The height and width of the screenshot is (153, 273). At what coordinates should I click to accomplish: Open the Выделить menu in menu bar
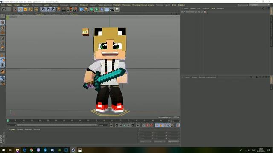[26, 5]
